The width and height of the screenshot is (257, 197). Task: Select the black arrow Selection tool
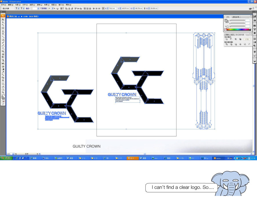[x=3, y=19]
